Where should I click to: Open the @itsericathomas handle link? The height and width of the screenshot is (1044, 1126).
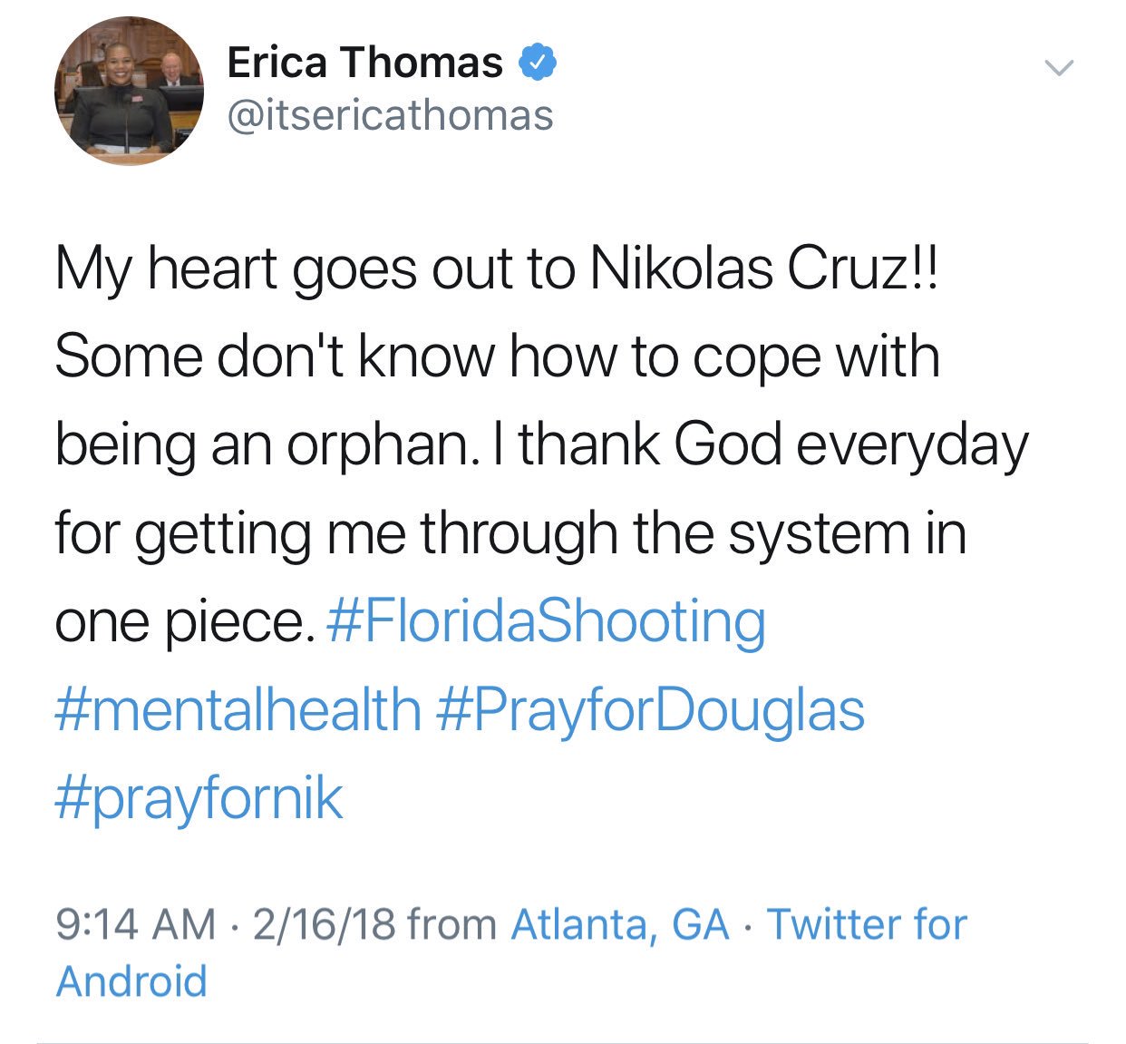pos(390,116)
